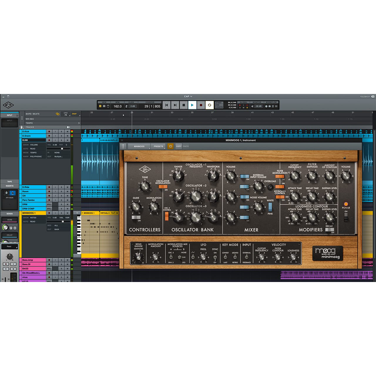This screenshot has height=376, width=376.
Task: Solo the D.Snare track with its S button
Action: tap(61, 136)
